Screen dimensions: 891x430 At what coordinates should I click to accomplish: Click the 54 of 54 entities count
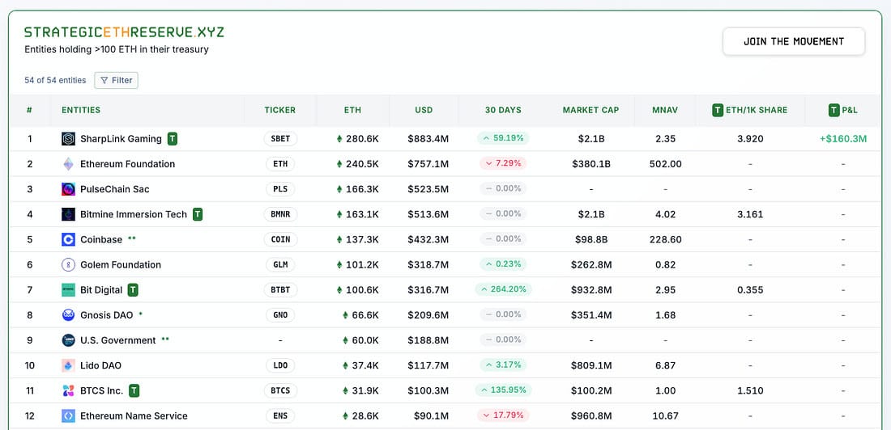point(55,81)
